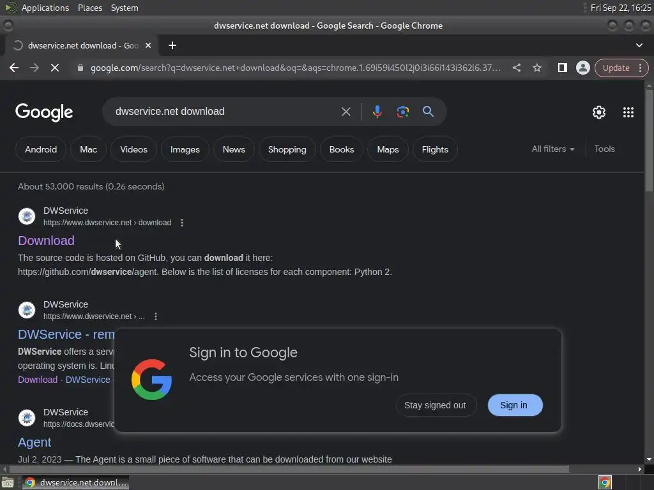Click the Google logo
The height and width of the screenshot is (490, 654).
(x=44, y=112)
